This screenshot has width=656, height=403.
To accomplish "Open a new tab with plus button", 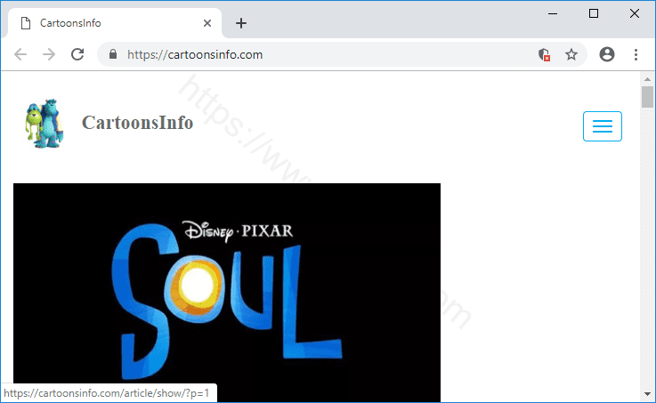I will click(240, 23).
